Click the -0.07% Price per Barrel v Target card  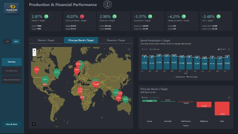[x=80, y=21]
